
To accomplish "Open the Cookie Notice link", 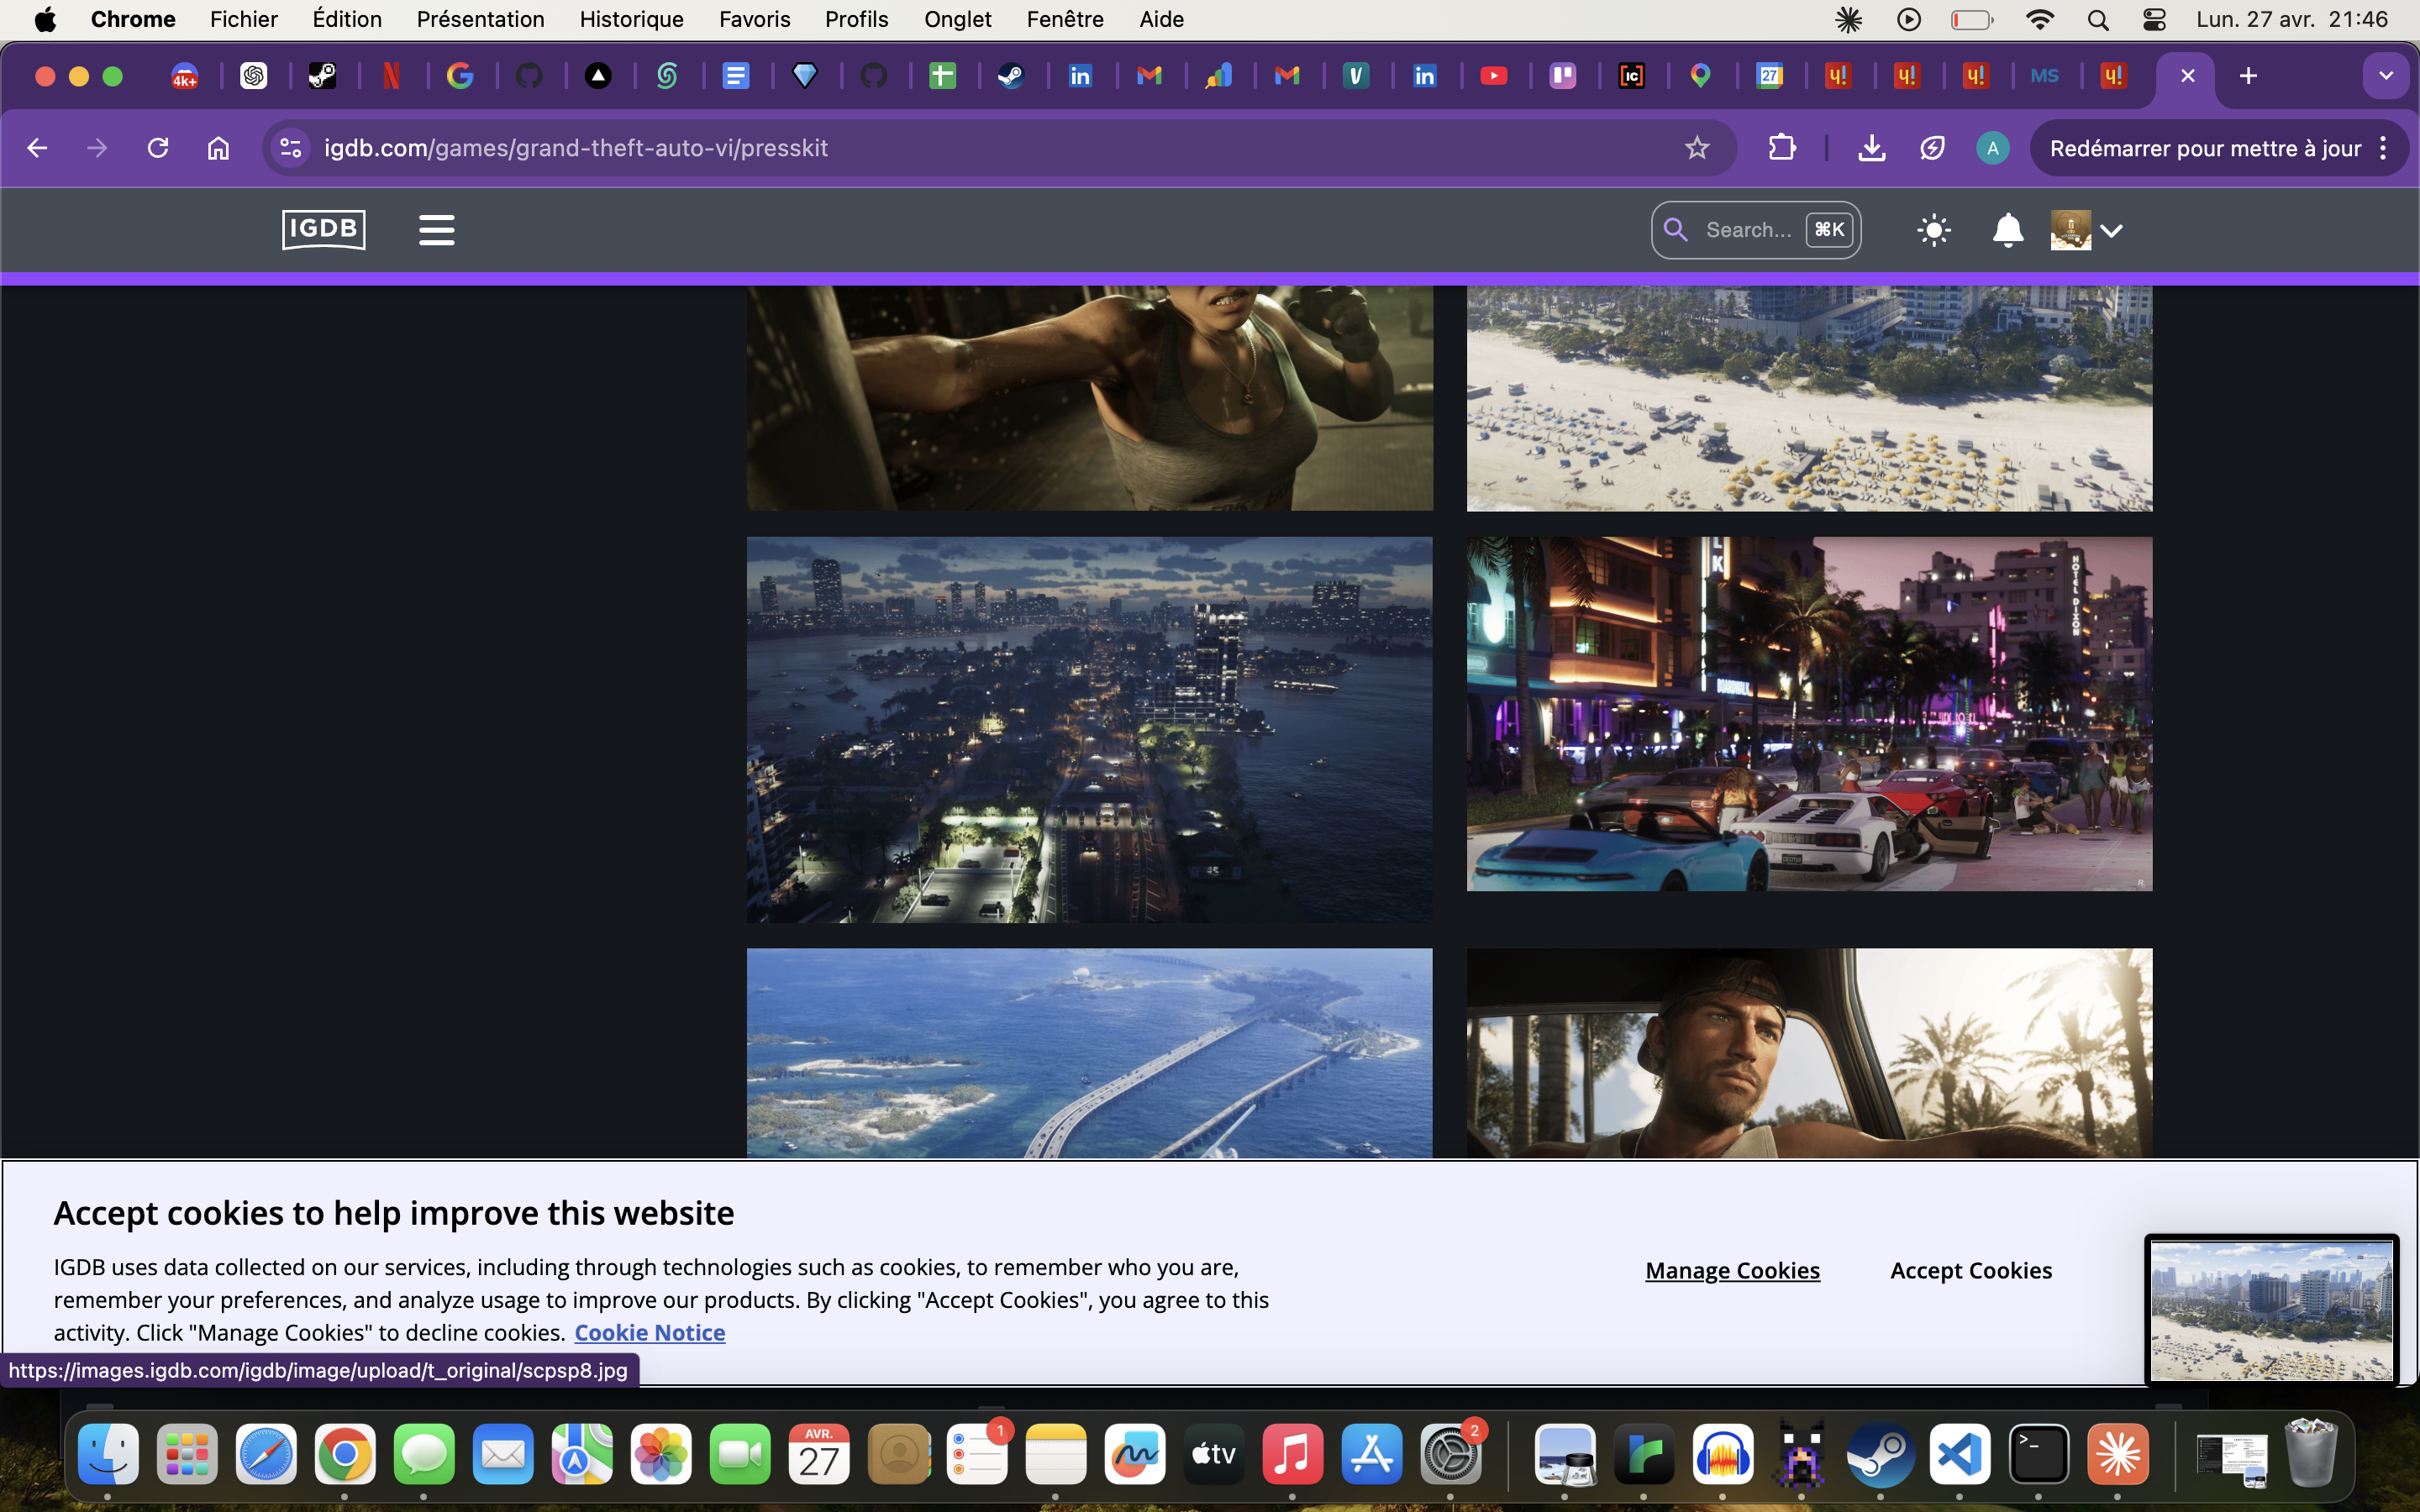I will [649, 1331].
